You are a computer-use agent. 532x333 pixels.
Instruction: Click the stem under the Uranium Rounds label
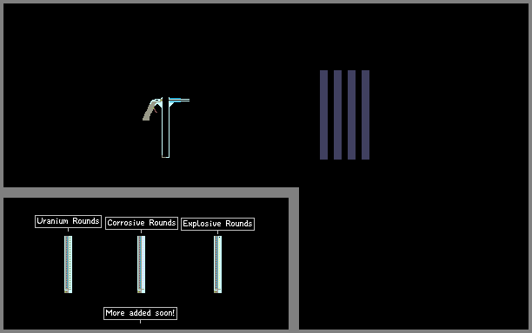[68, 230]
